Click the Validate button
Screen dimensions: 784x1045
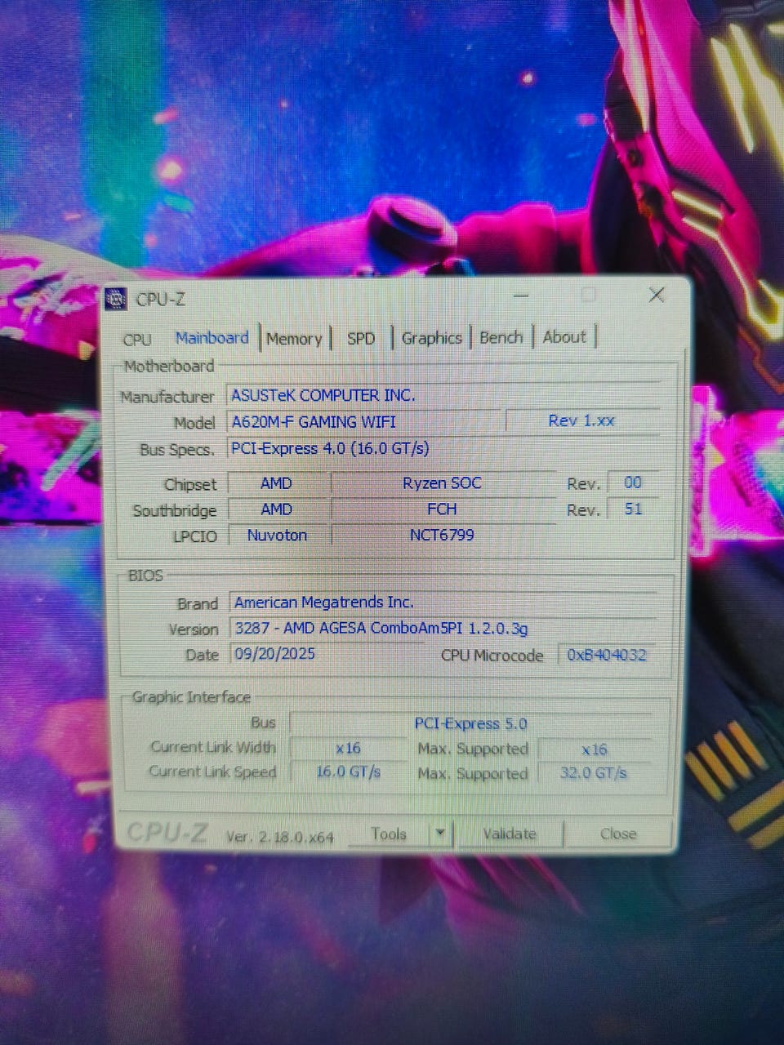click(x=510, y=834)
